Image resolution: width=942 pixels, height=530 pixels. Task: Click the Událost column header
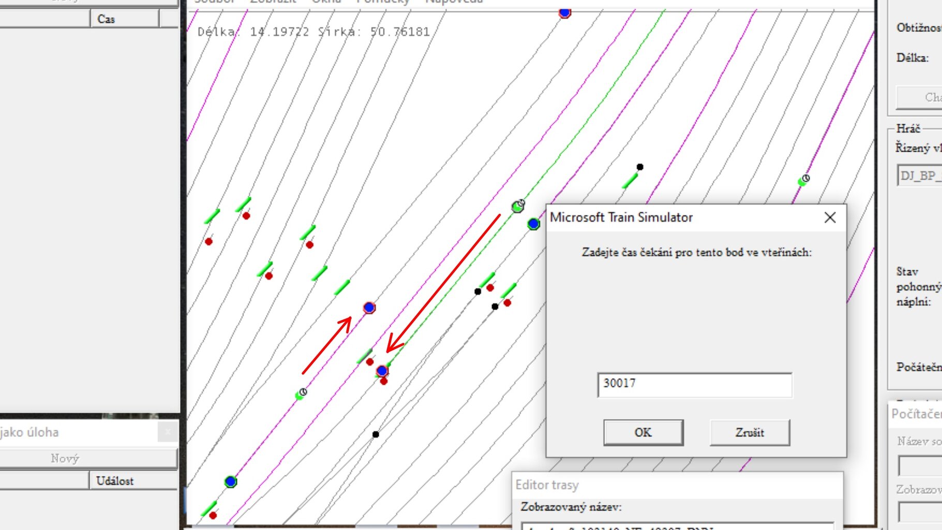pyautogui.click(x=132, y=481)
